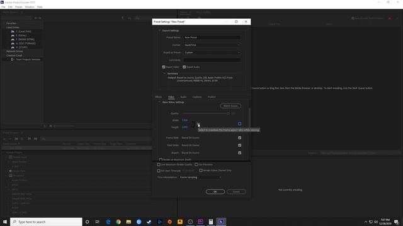The width and height of the screenshot is (403, 226).
Task: Open the Format dropdown showing QuickTime
Action: click(212, 45)
